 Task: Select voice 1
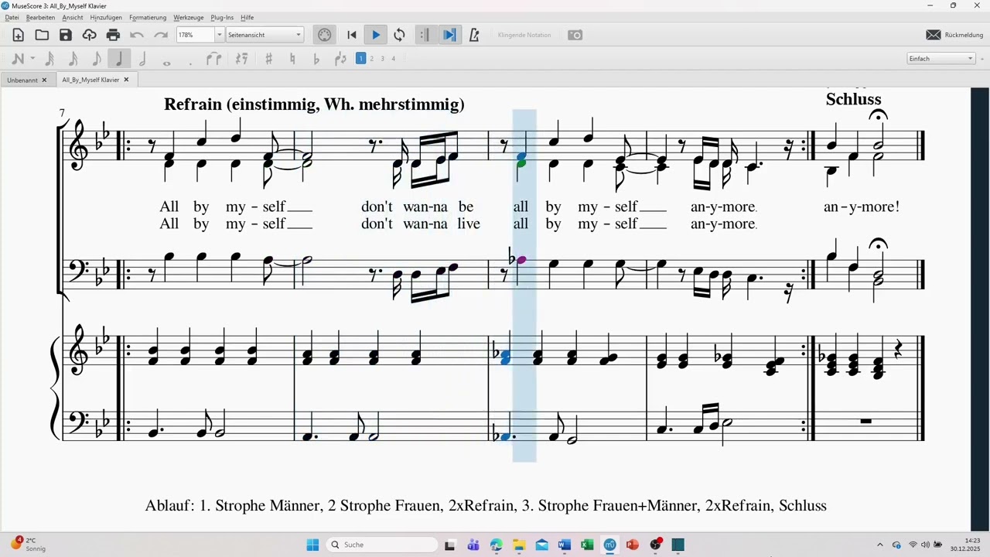click(360, 59)
